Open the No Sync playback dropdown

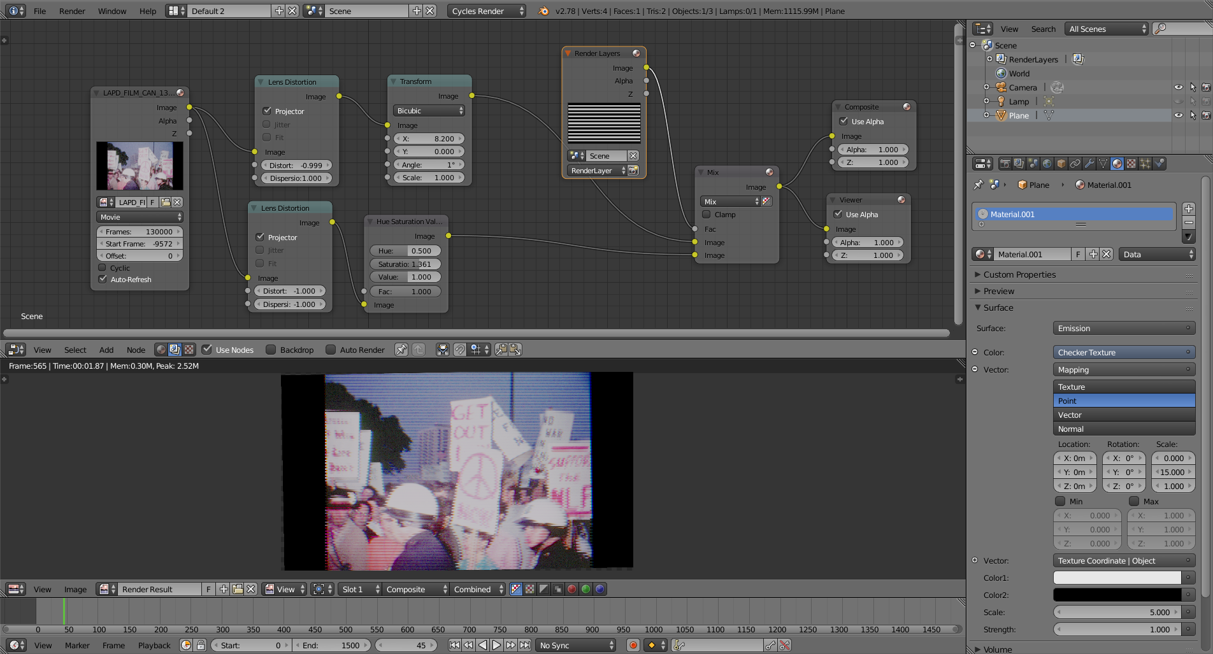(x=577, y=645)
